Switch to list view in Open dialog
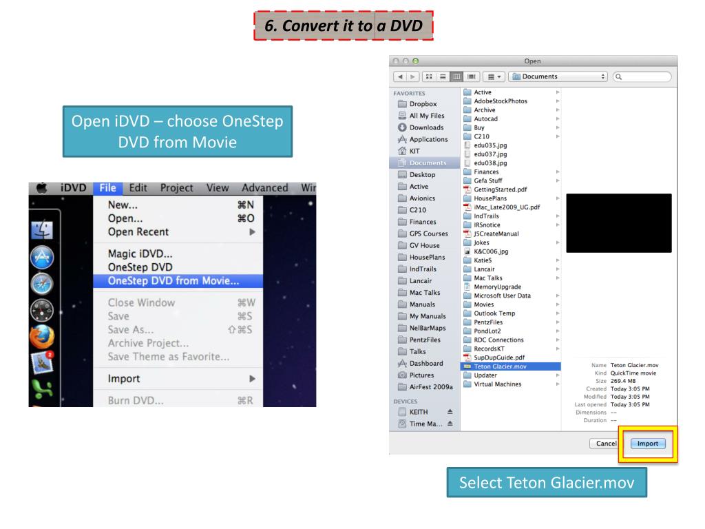 pyautogui.click(x=443, y=77)
